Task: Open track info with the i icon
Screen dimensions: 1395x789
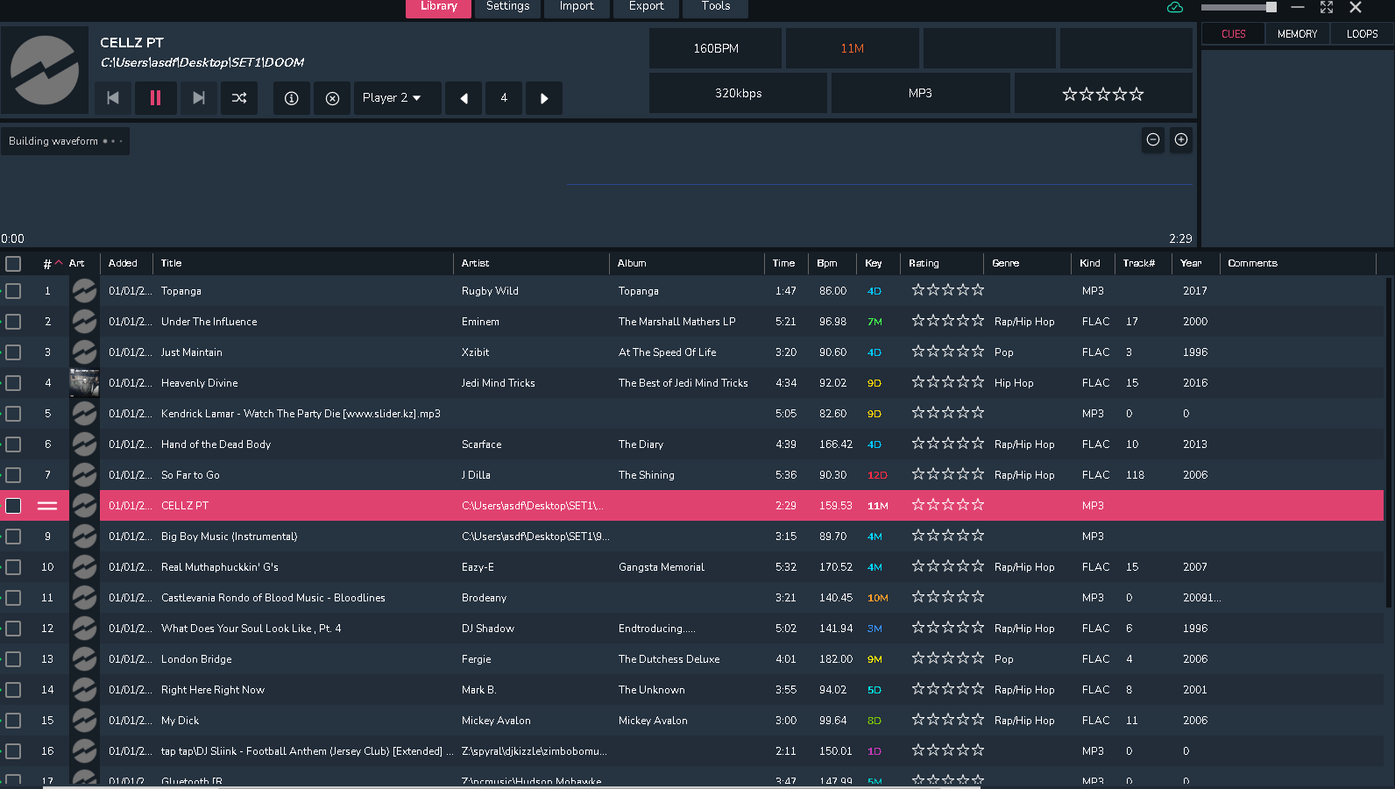Action: (292, 98)
